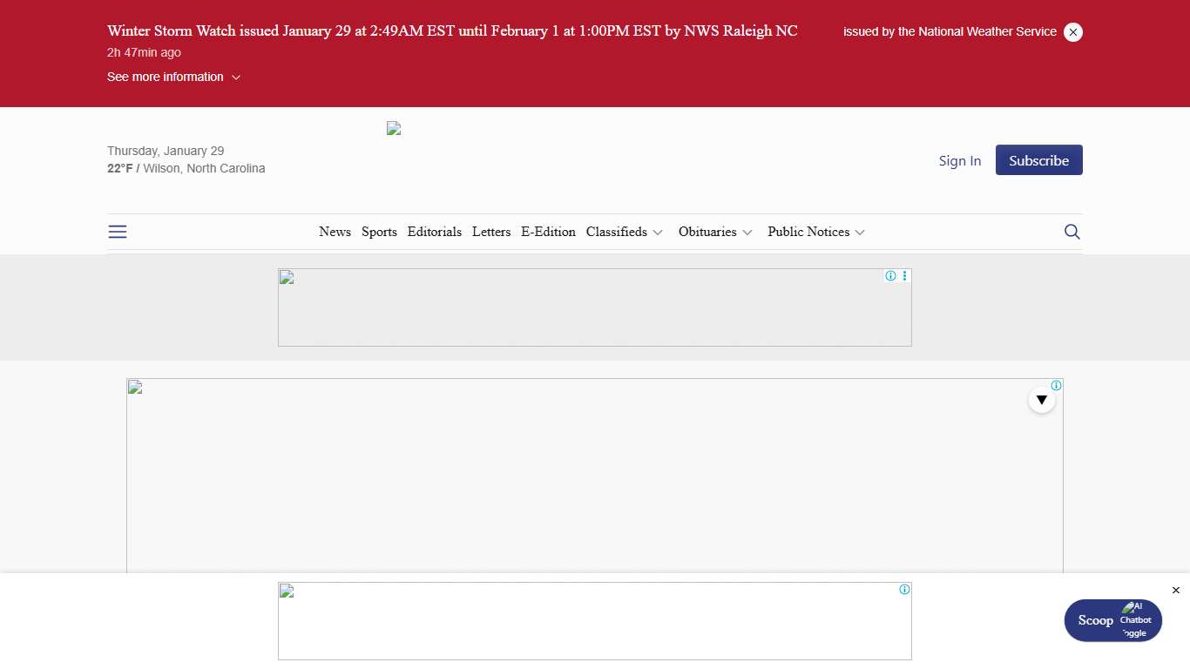Open the large ad's AdChoices icon
The image size is (1190, 669).
(x=1056, y=386)
